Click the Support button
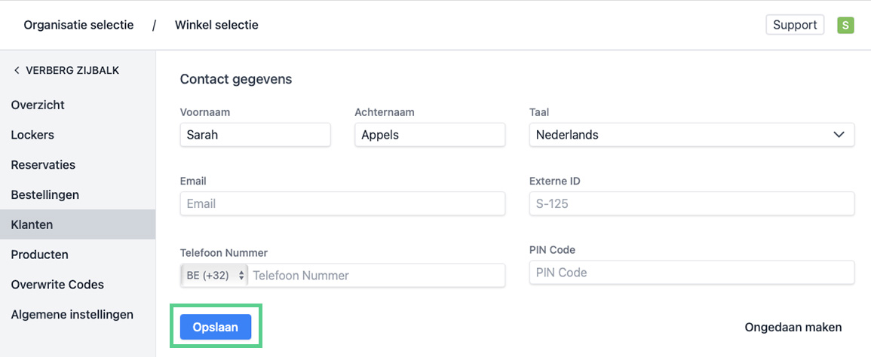The image size is (871, 357). point(795,26)
